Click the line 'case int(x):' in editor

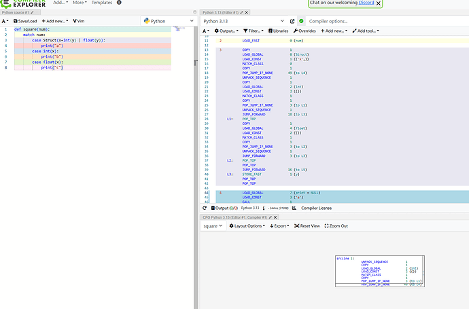46,51
